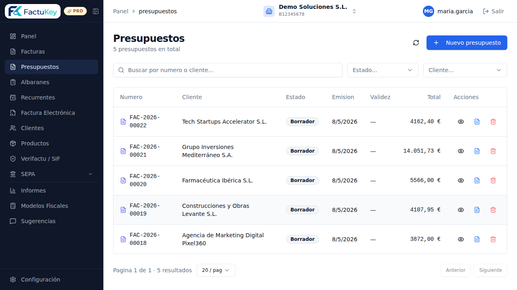Follow the Panel breadcrumb link
Image resolution: width=517 pixels, height=290 pixels.
121,11
